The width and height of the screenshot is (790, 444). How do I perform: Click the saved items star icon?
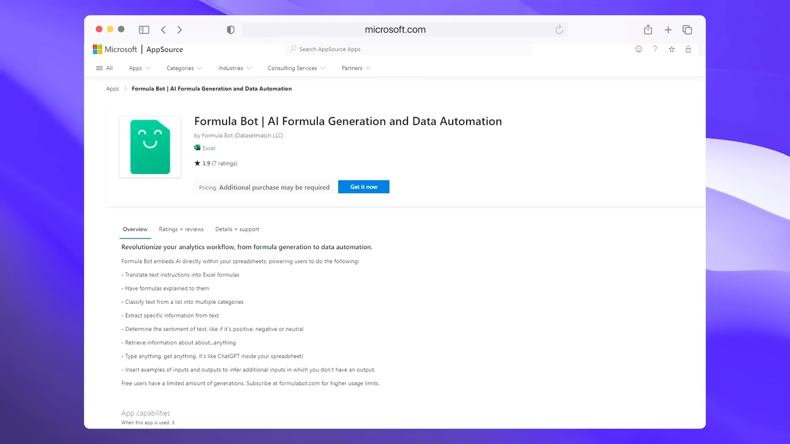point(671,49)
